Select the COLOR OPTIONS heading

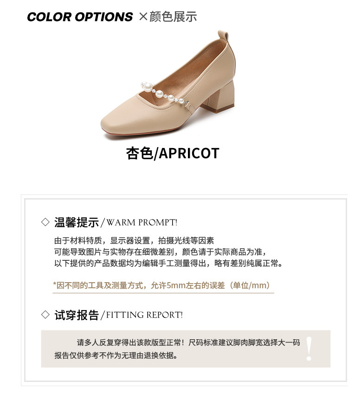(x=80, y=17)
